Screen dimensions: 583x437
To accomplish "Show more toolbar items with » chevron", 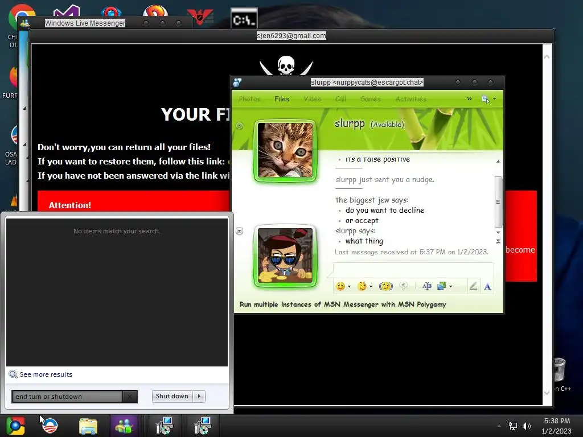I will pos(470,98).
